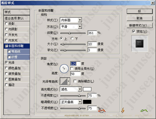The width and height of the screenshot is (156, 119).
Task: Click the 高度 altitude input field
Action: click(x=75, y=74)
